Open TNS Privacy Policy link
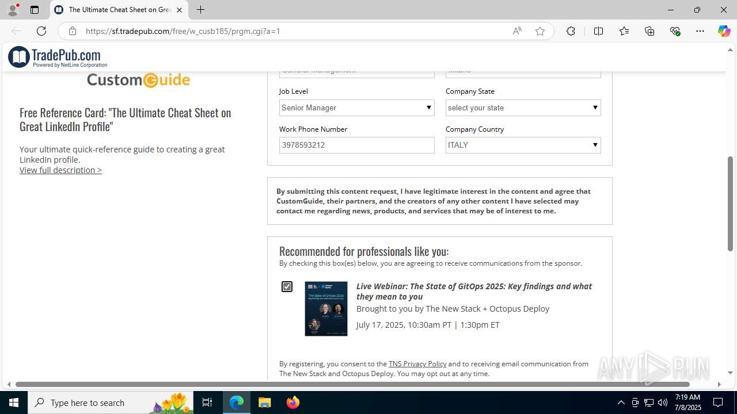 coord(417,363)
